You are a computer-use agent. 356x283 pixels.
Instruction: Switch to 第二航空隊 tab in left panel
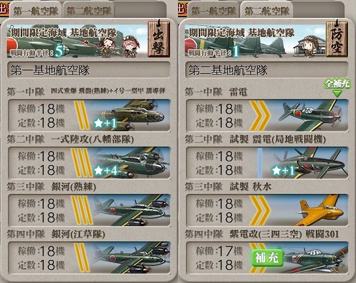tap(89, 11)
